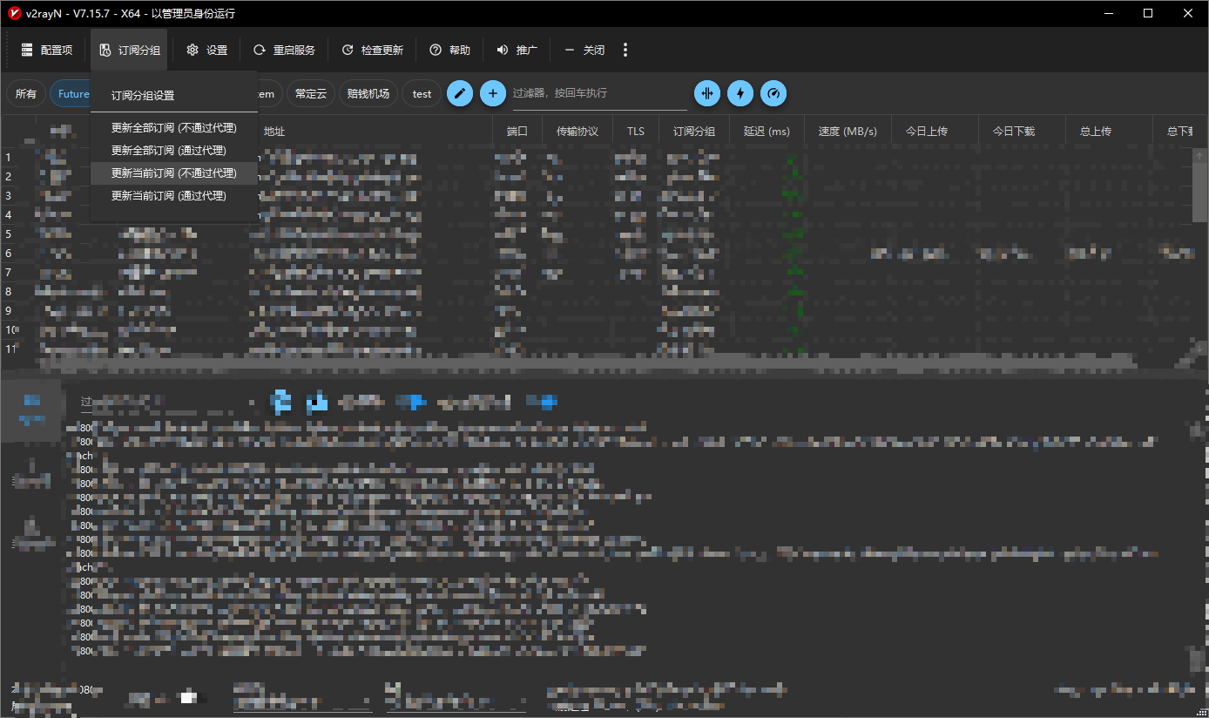This screenshot has height=718, width=1209.
Task: Choose 更新全部订阅 (不通过代理) menu entry
Action: tap(173, 128)
